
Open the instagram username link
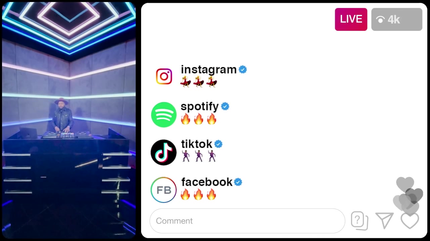pos(209,70)
